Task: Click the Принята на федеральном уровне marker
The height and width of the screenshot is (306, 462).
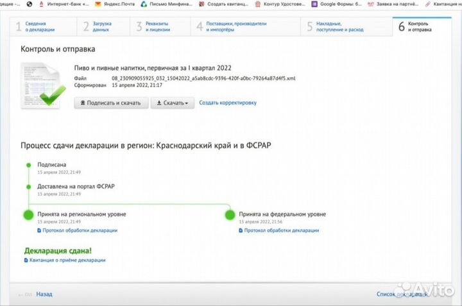Action: tap(230, 215)
